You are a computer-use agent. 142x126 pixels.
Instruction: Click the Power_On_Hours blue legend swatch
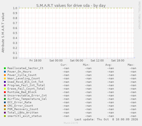[x=5, y=72]
